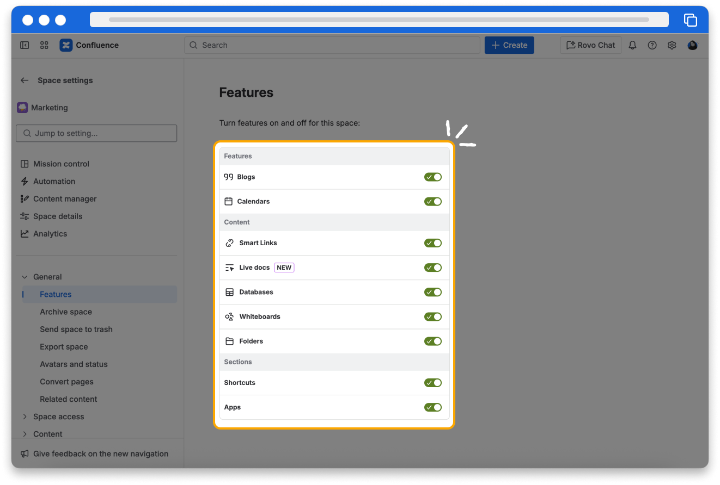Click the Create button
This screenshot has height=485, width=720.
tap(509, 45)
